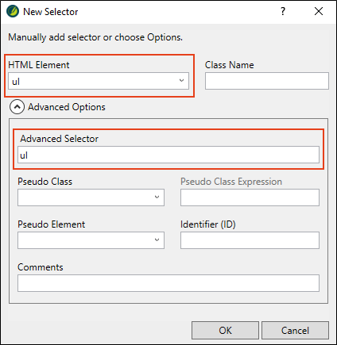This screenshot has width=337, height=345.
Task: Click the Pseudo Element label text
Action: (51, 224)
